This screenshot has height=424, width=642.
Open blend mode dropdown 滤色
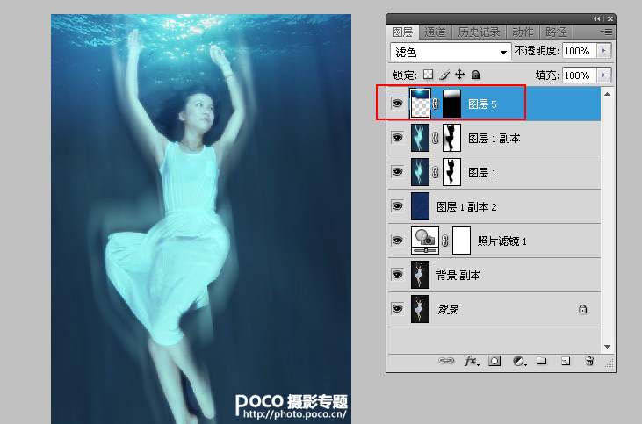[451, 52]
